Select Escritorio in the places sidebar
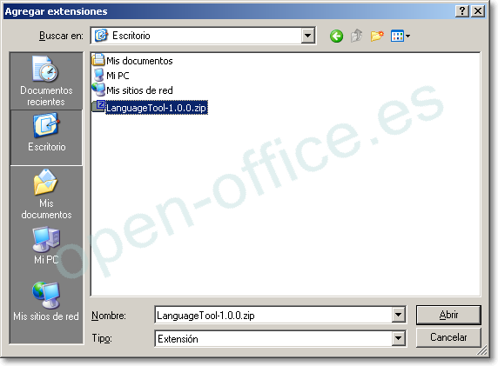Image resolution: width=498 pixels, height=366 pixels. pyautogui.click(x=46, y=137)
